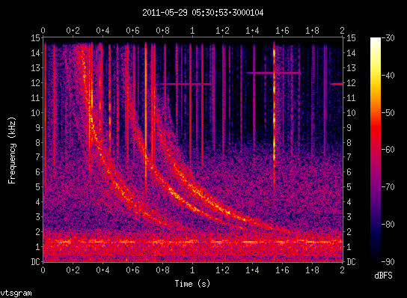Screen dimensions: 407x298
Task: Click the 0.6 tick on top time axis
Action: pos(133,31)
